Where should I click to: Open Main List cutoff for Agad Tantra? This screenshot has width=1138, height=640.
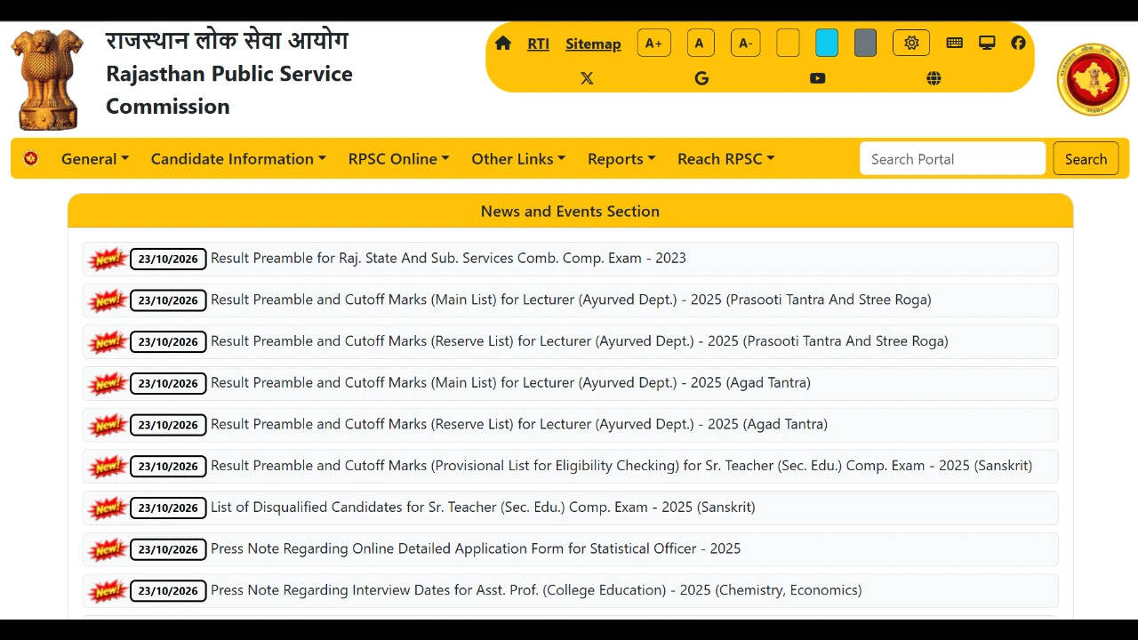tap(510, 383)
